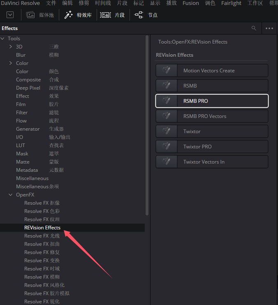Choose the RSMB PRO Vectors effect
278x305 pixels.
click(x=212, y=116)
